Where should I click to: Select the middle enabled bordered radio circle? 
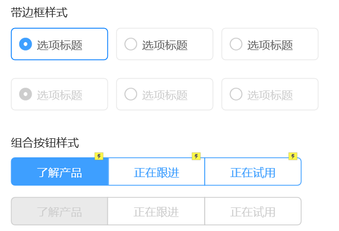point(130,44)
